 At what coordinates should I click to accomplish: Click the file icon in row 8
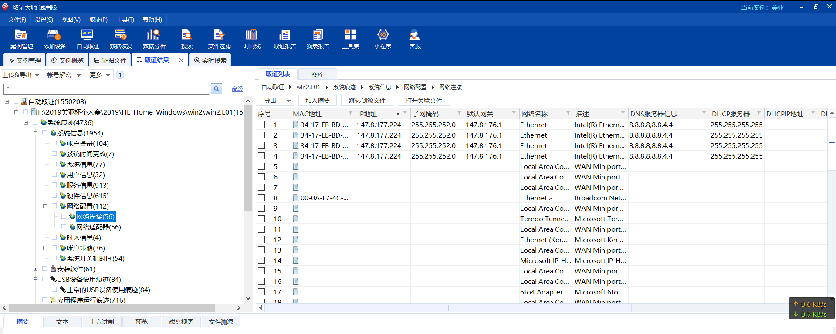(x=296, y=198)
